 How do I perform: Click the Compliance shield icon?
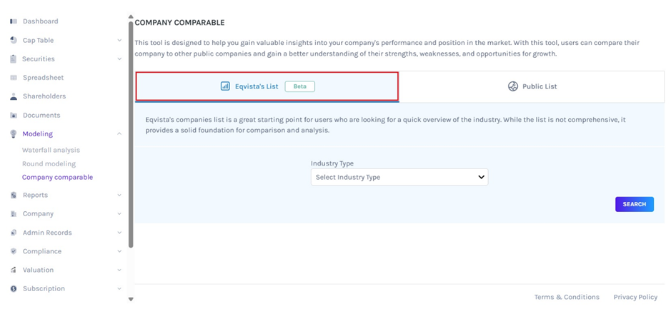click(x=14, y=251)
